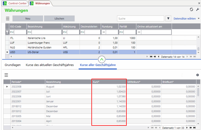Open the hamburger menu beside Neu button

(8, 19)
